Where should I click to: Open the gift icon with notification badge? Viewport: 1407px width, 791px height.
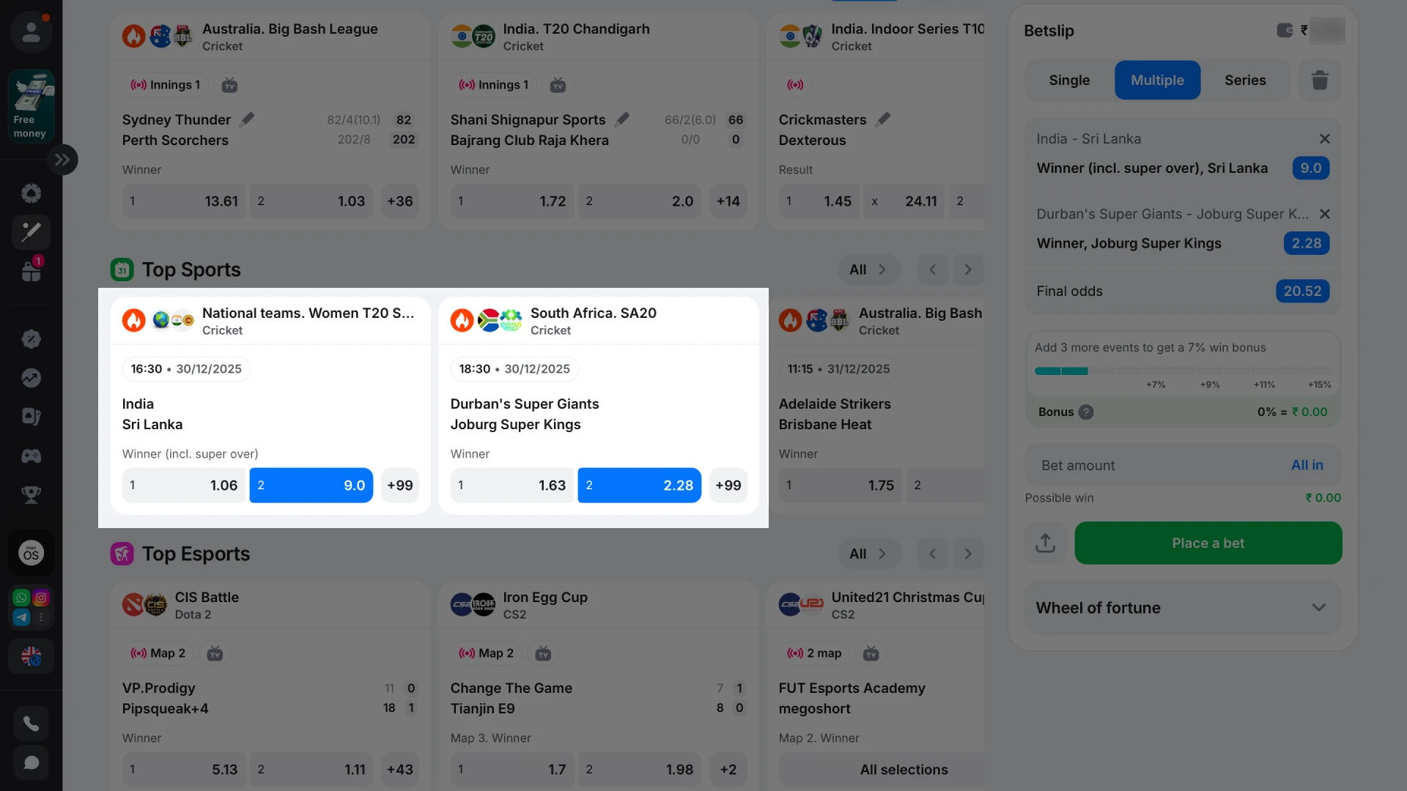click(x=31, y=270)
